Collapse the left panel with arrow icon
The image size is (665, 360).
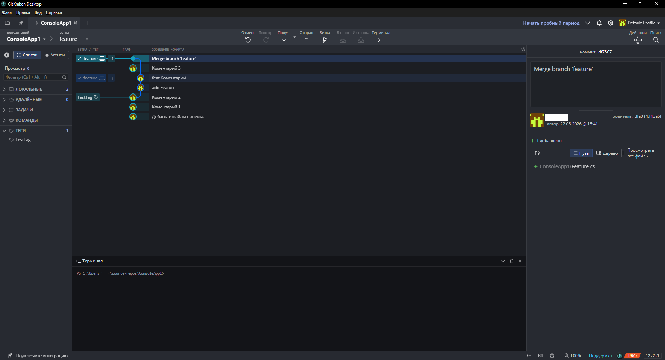tap(7, 55)
